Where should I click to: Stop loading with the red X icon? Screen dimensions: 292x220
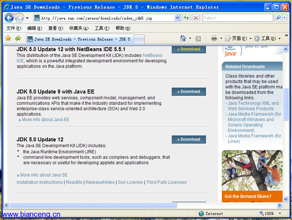[196, 18]
